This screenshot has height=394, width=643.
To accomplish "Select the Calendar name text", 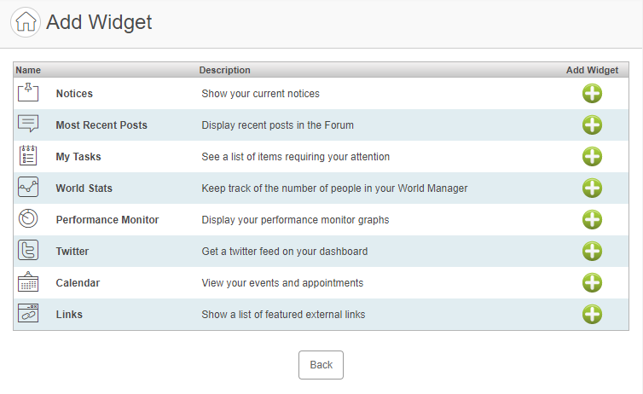I will tap(78, 283).
